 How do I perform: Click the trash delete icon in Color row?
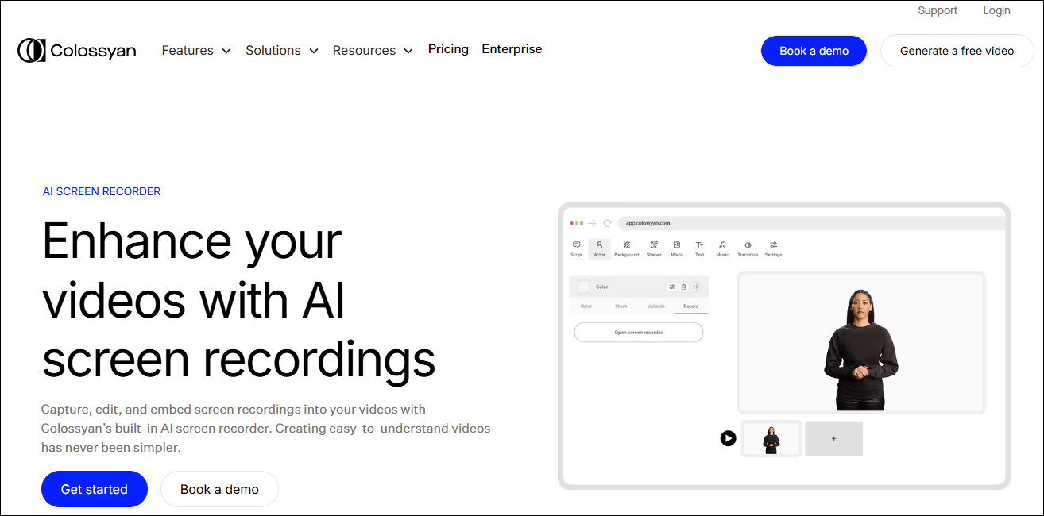(x=683, y=287)
